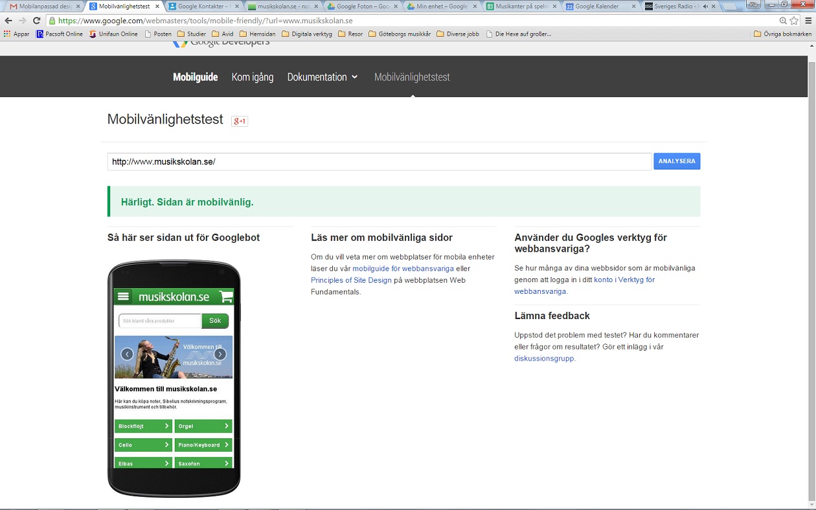Open the Principles of Site Design link
Viewport: 816px width, 510px height.
[351, 280]
